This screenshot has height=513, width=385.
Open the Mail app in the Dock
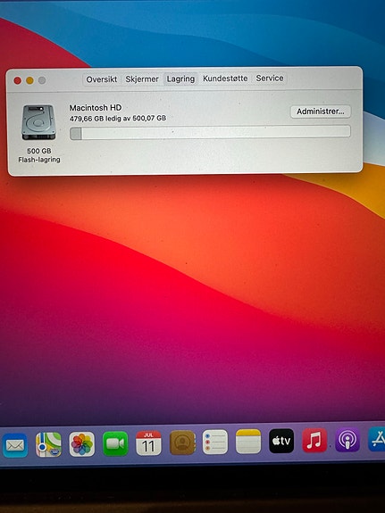pyautogui.click(x=15, y=445)
